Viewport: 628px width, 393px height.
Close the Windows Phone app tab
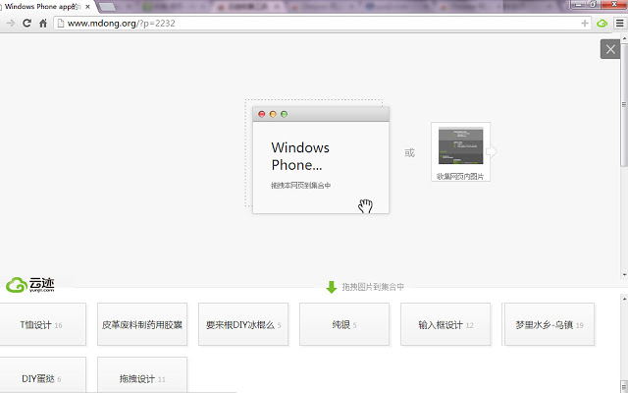(x=87, y=7)
